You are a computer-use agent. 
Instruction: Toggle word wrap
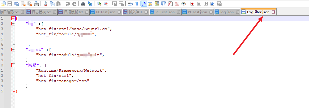tap(130, 3)
